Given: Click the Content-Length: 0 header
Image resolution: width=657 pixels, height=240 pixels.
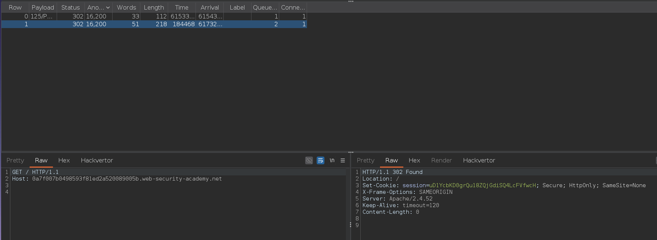Looking at the screenshot, I should [391, 212].
